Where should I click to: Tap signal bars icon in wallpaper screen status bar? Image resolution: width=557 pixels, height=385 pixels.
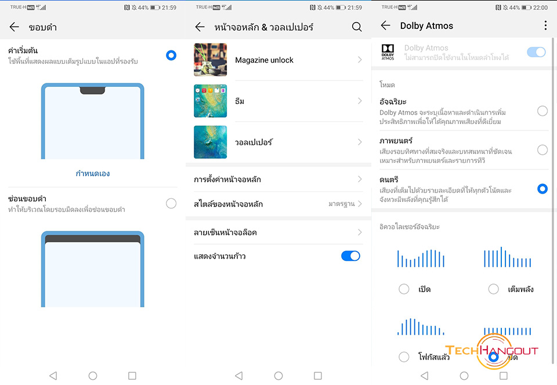click(x=227, y=7)
